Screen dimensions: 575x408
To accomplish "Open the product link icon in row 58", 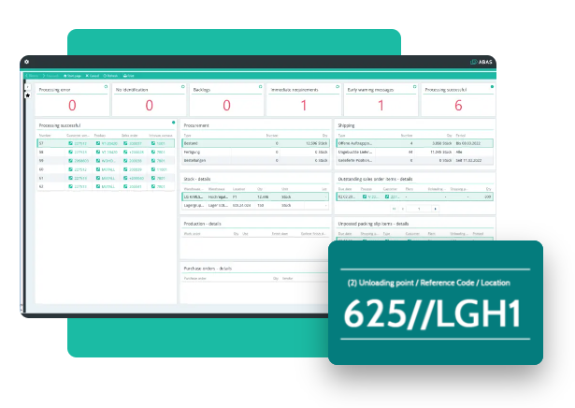I will (98, 152).
